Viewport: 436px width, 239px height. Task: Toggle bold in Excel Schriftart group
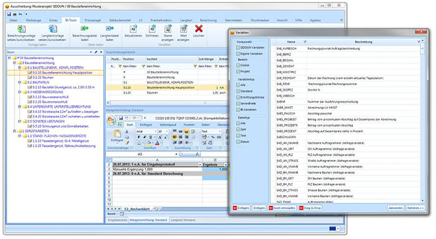(x=139, y=138)
